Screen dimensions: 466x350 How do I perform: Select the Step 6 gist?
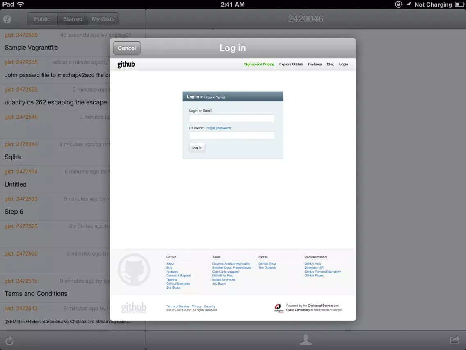[x=55, y=207]
